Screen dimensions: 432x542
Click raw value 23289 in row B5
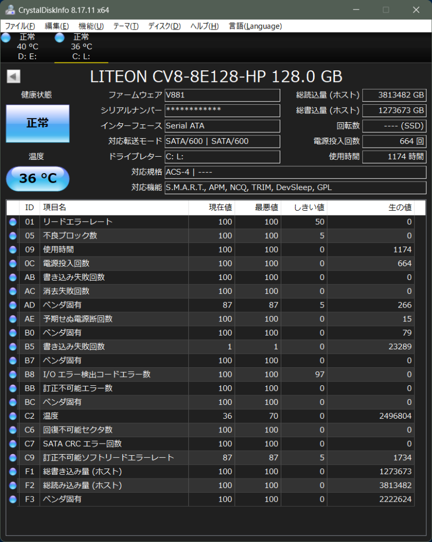pos(400,347)
